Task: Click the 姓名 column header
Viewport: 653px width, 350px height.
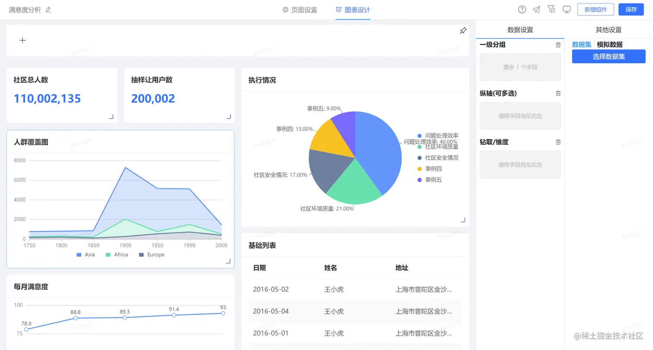Action: [330, 268]
